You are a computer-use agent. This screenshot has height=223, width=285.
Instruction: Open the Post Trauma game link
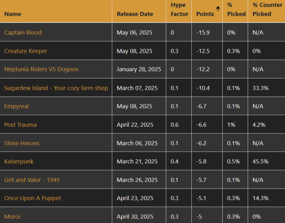20,125
